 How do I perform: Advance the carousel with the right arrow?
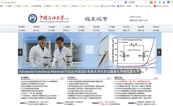click(x=159, y=52)
